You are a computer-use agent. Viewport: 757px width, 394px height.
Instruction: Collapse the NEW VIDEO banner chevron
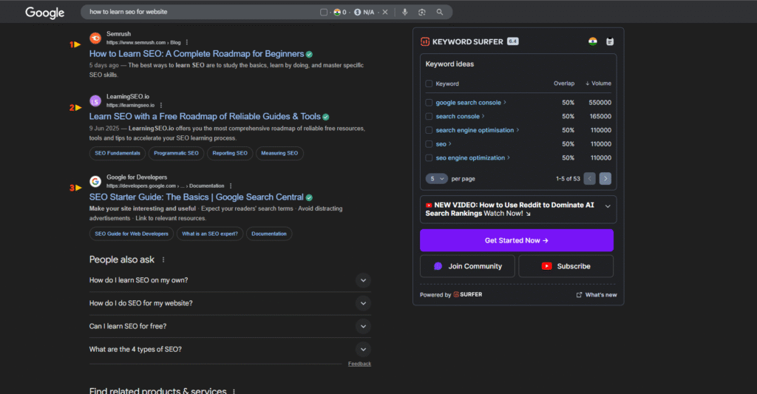pyautogui.click(x=608, y=206)
